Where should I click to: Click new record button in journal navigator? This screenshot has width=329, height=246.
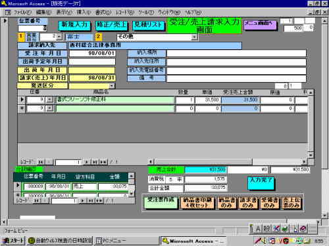(x=99, y=200)
